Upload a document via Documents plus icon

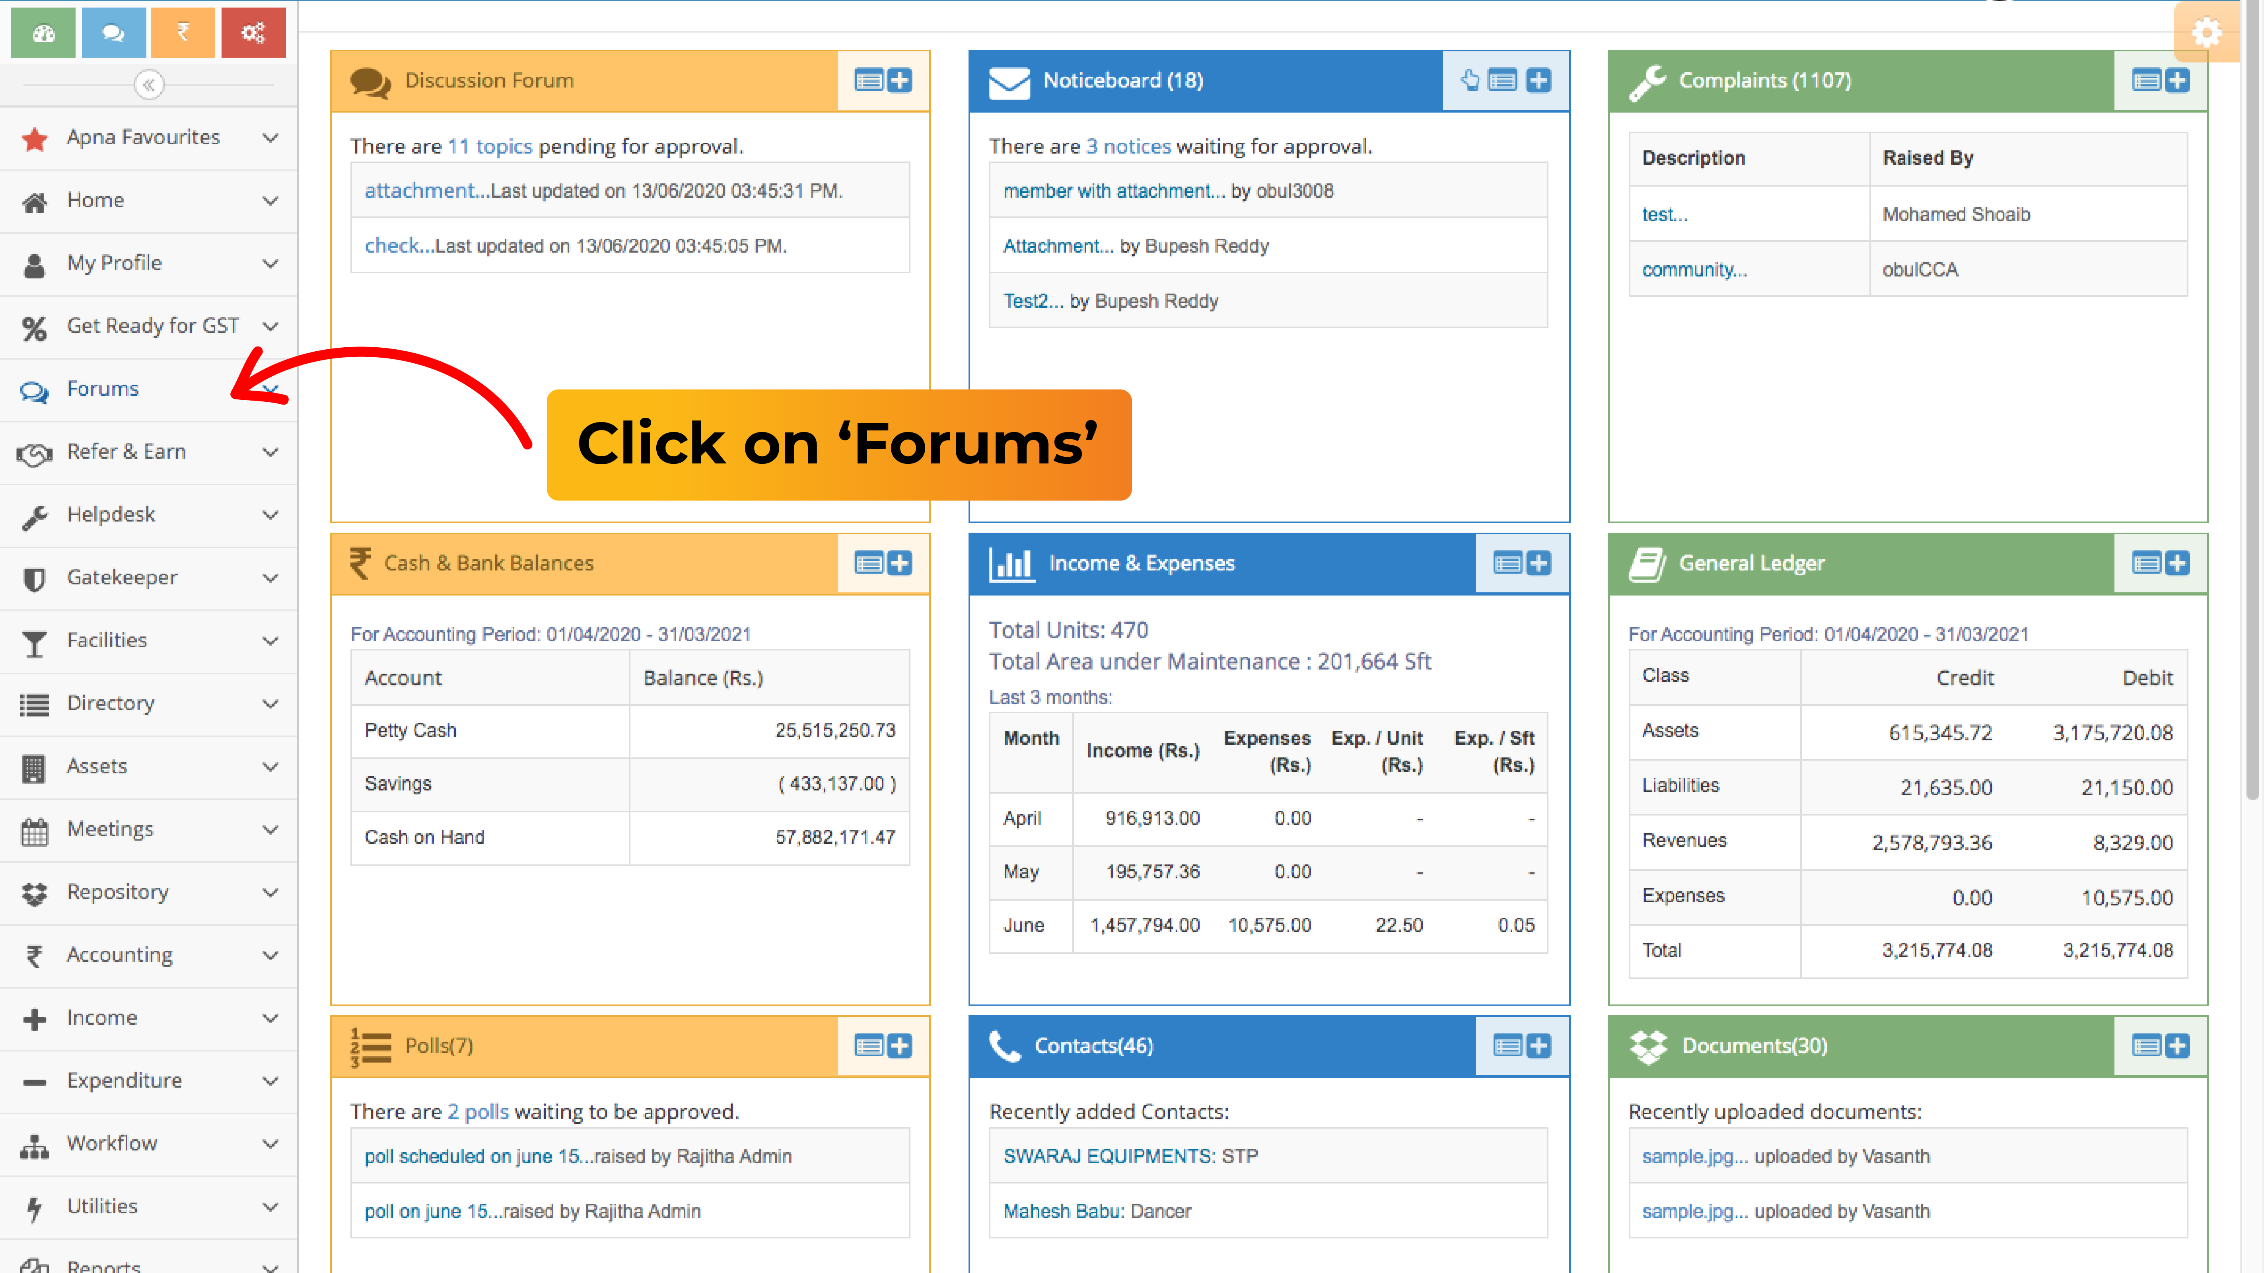pyautogui.click(x=2177, y=1045)
